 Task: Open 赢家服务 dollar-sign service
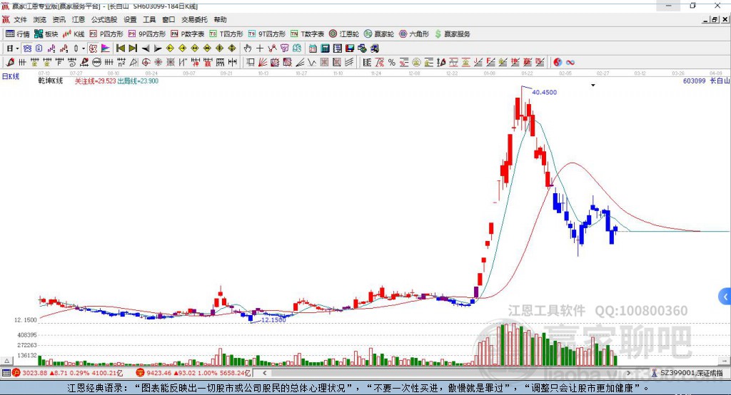[x=452, y=34]
